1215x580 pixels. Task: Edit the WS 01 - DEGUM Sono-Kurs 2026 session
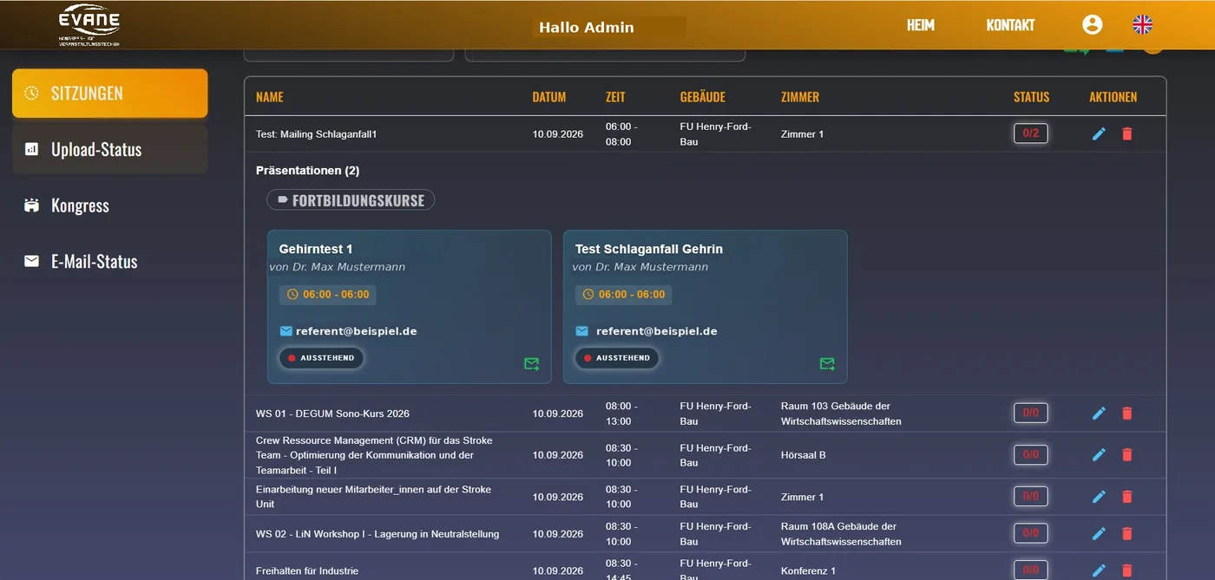point(1099,414)
